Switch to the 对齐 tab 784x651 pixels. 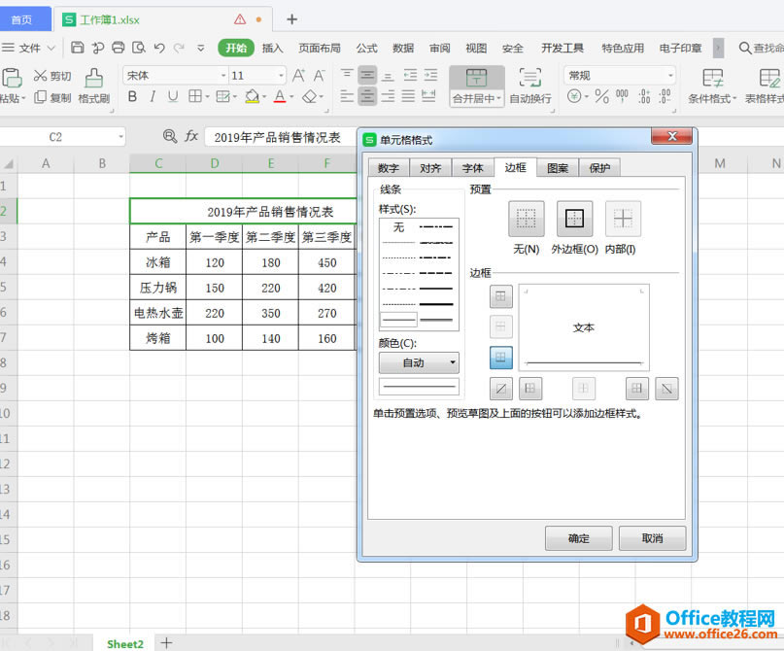(x=430, y=168)
